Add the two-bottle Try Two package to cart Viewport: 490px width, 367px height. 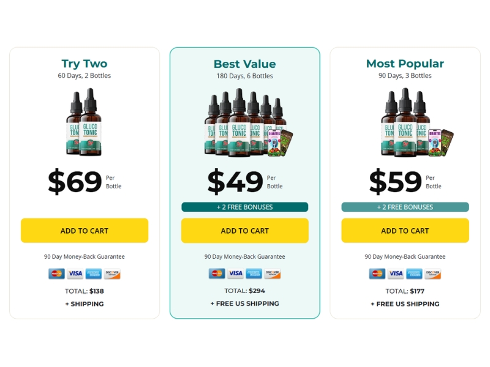[85, 231]
